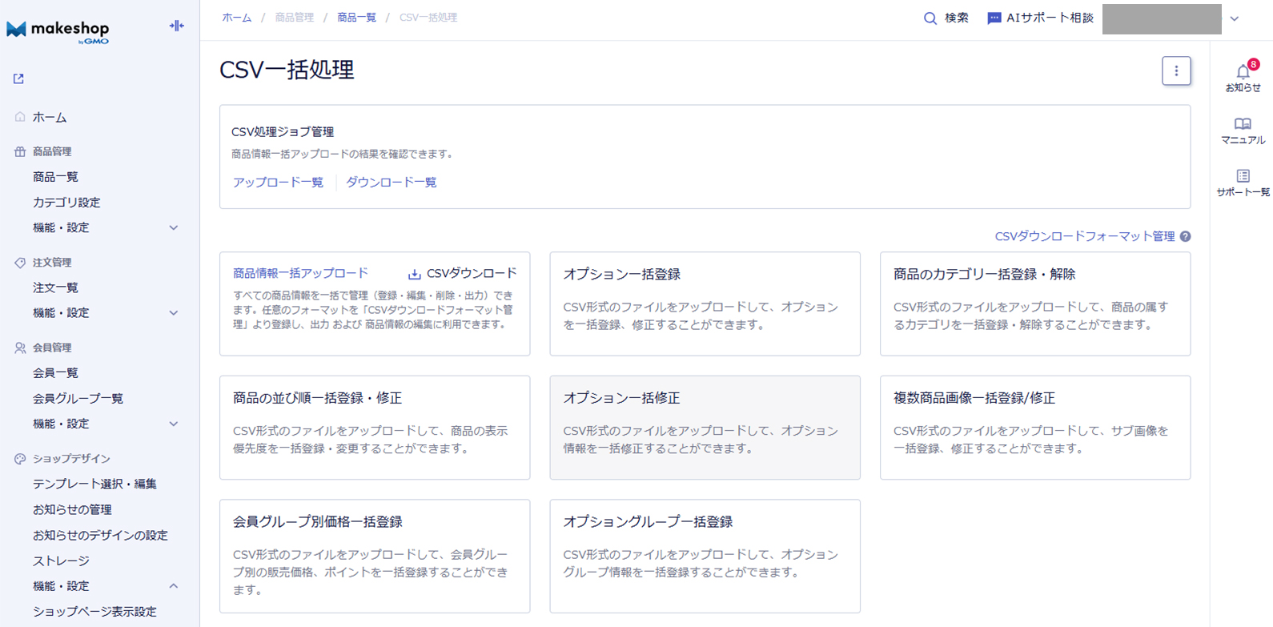Click the search magnifier icon
Image resolution: width=1273 pixels, height=627 pixels.
tap(930, 18)
